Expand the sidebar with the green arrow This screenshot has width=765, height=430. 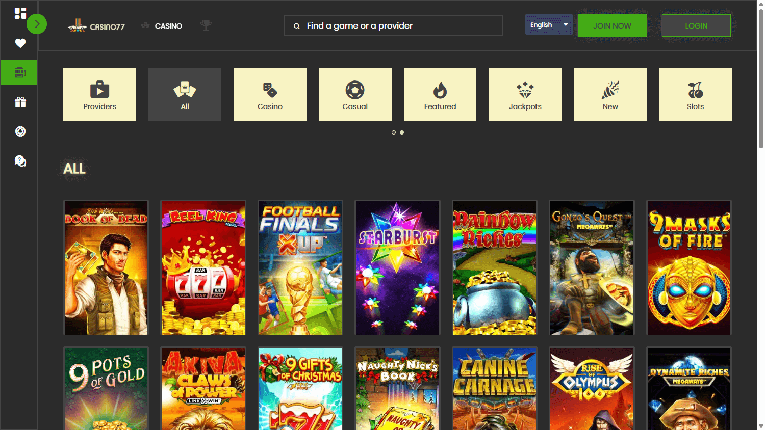pyautogui.click(x=36, y=23)
